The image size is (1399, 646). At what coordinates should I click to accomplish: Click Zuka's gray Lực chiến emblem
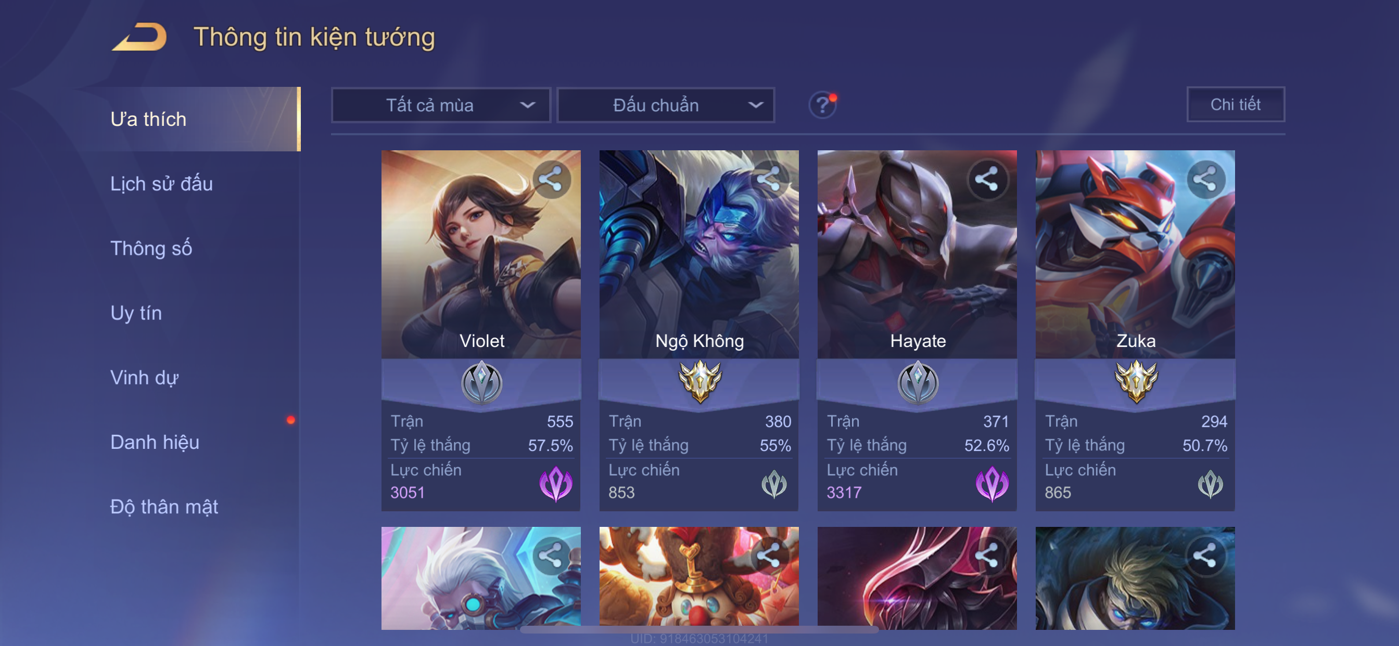click(x=1210, y=484)
